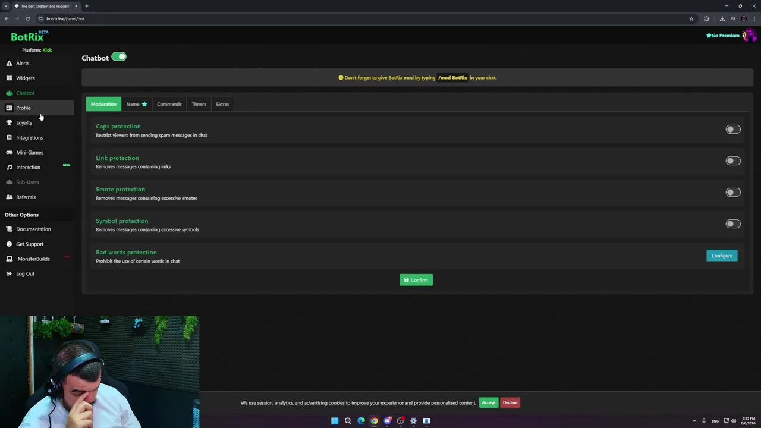Screen dimensions: 761x428
Task: Select the BotRix browser tab
Action: coord(46,6)
